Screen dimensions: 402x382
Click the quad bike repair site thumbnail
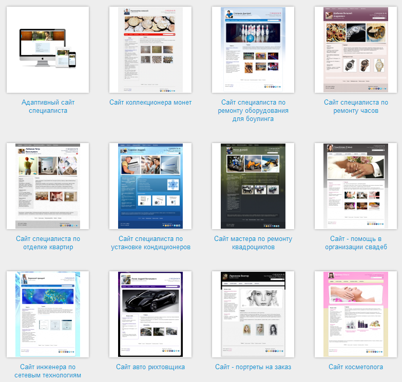253,186
